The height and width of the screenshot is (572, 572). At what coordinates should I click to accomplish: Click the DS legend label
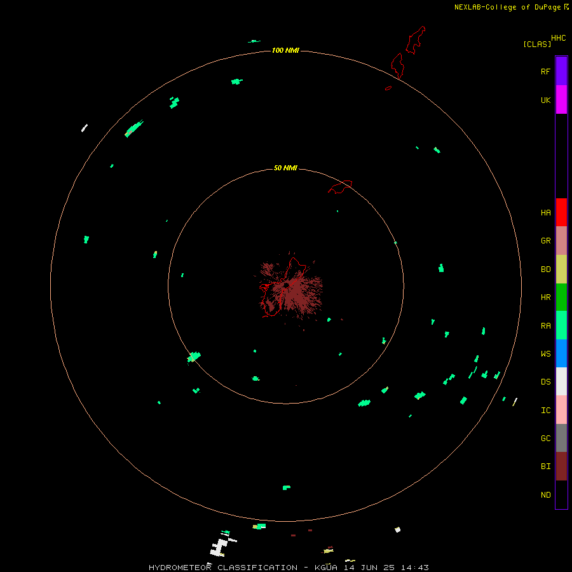click(x=545, y=382)
